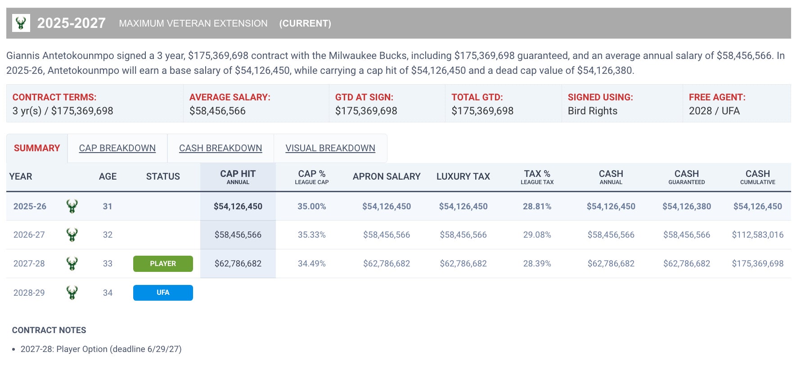Switch to the CAP BREAKDOWN tab
Viewport: 801px width, 370px height.
(117, 148)
